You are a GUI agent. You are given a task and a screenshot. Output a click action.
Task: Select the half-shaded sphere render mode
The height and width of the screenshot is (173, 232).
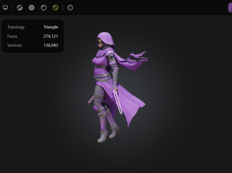[x=20, y=8]
